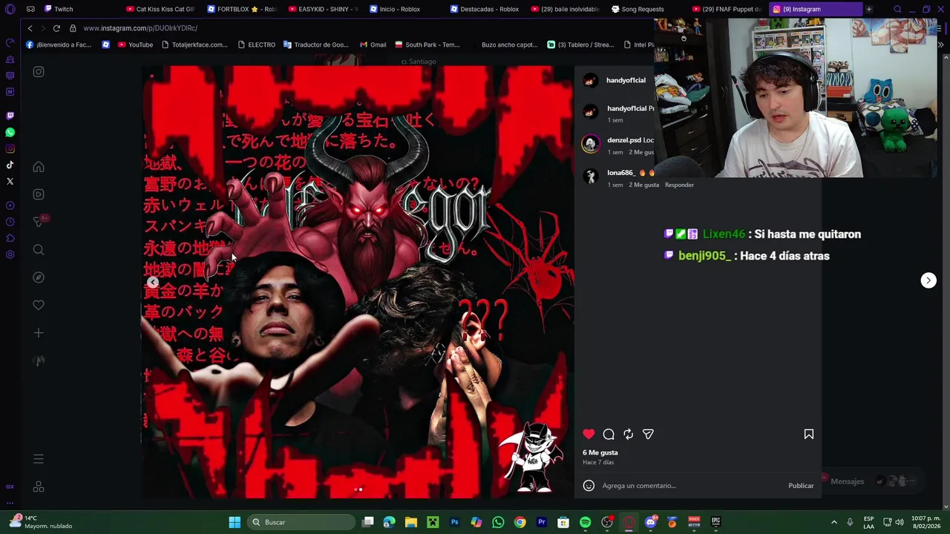This screenshot has width=950, height=534.
Task: Open Opera GX menu logo top left
Action: (10, 9)
